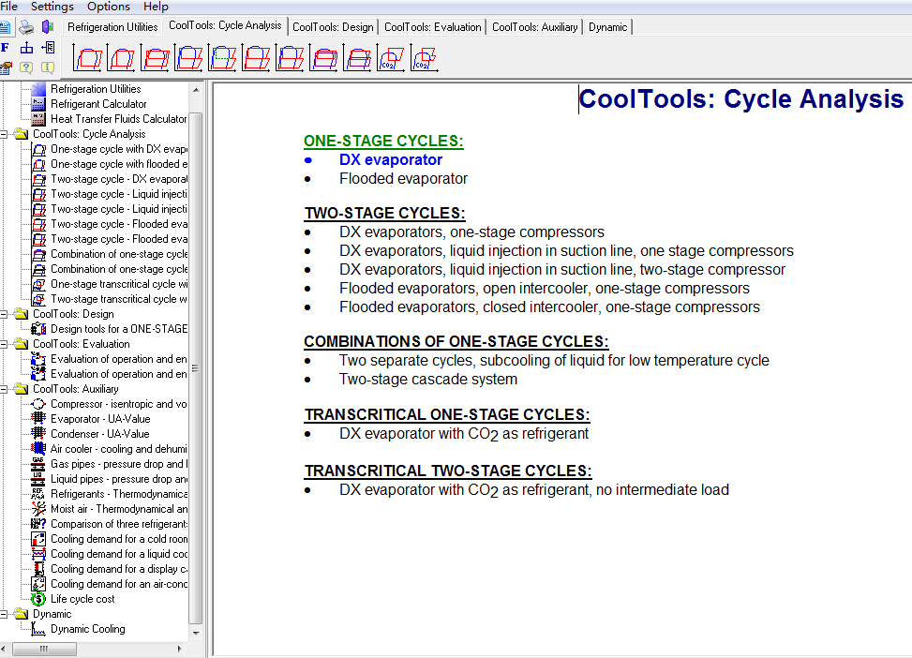912x658 pixels.
Task: Click tree panel scroll up arrow
Action: coord(196,90)
